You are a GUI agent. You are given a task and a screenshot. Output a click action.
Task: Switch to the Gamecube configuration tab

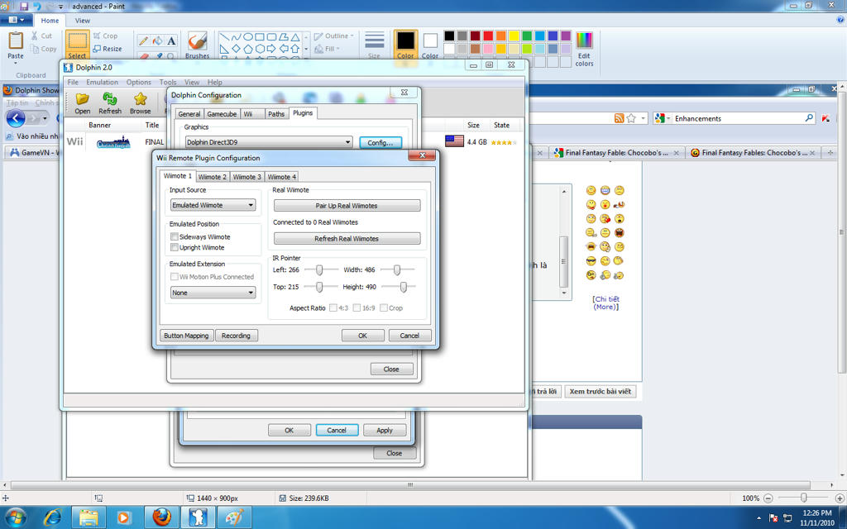click(x=222, y=114)
